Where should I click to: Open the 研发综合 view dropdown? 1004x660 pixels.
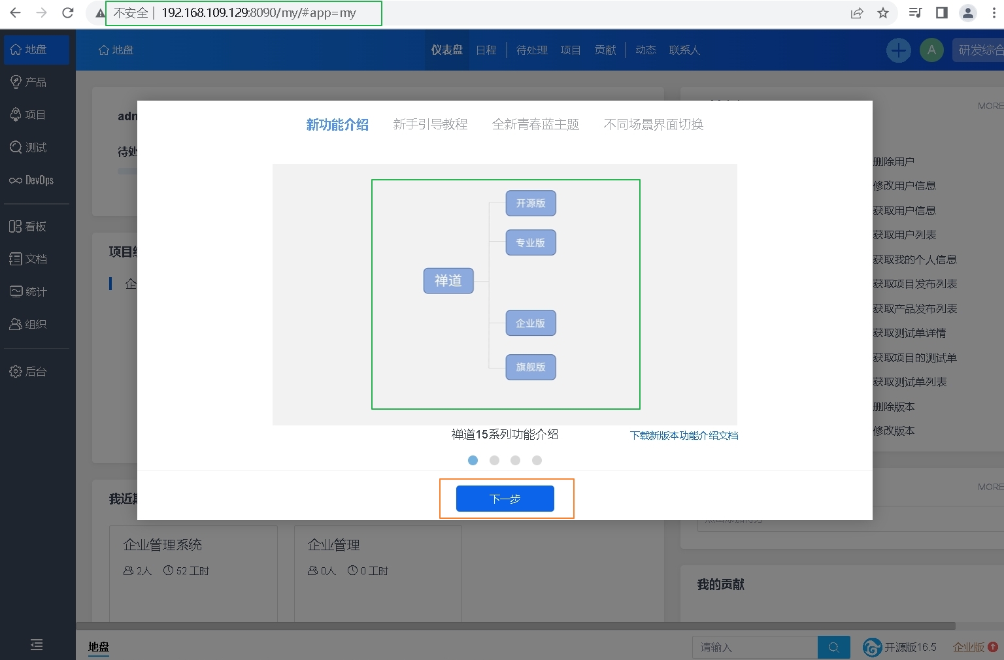979,50
